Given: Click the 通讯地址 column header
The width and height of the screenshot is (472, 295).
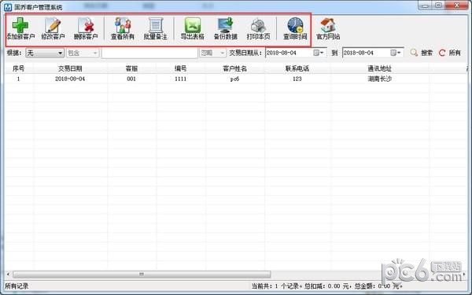Looking at the screenshot, I should point(380,68).
